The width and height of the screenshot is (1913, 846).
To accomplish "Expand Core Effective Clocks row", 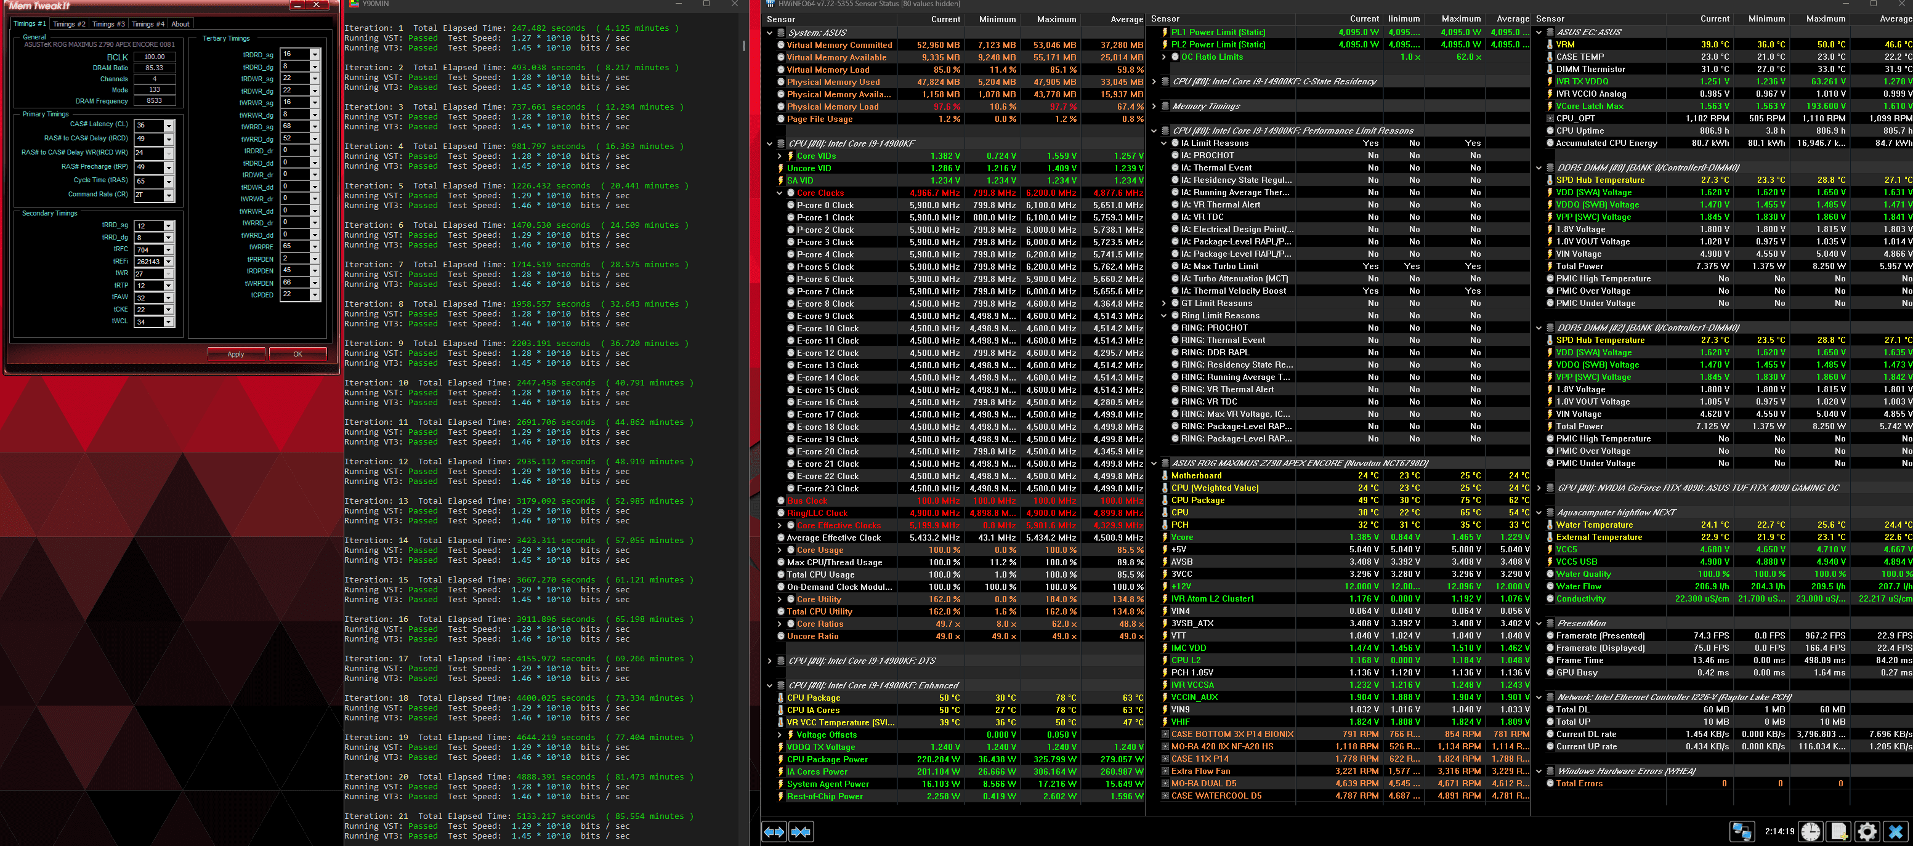I will [x=779, y=525].
